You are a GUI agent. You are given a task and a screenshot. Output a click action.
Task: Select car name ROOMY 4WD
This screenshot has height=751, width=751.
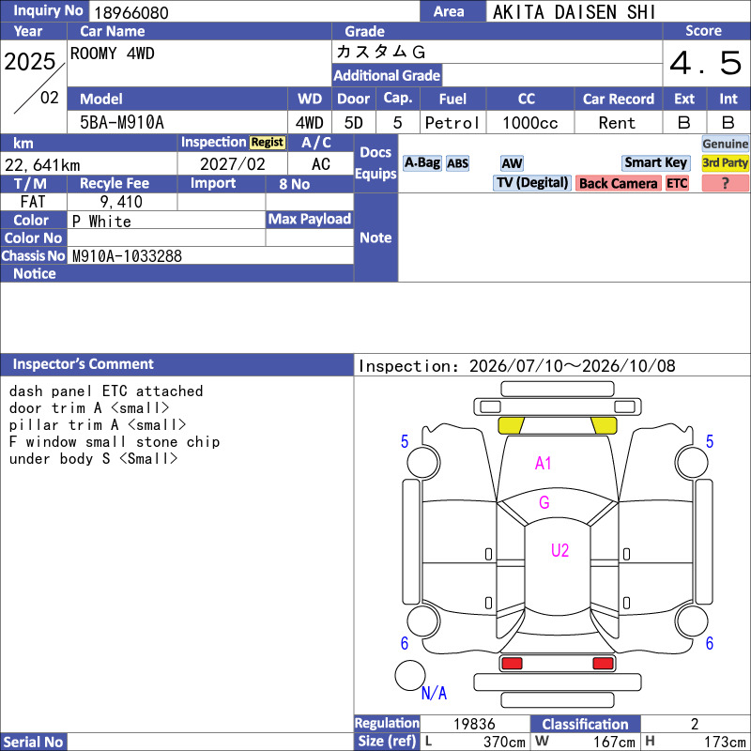(x=112, y=54)
